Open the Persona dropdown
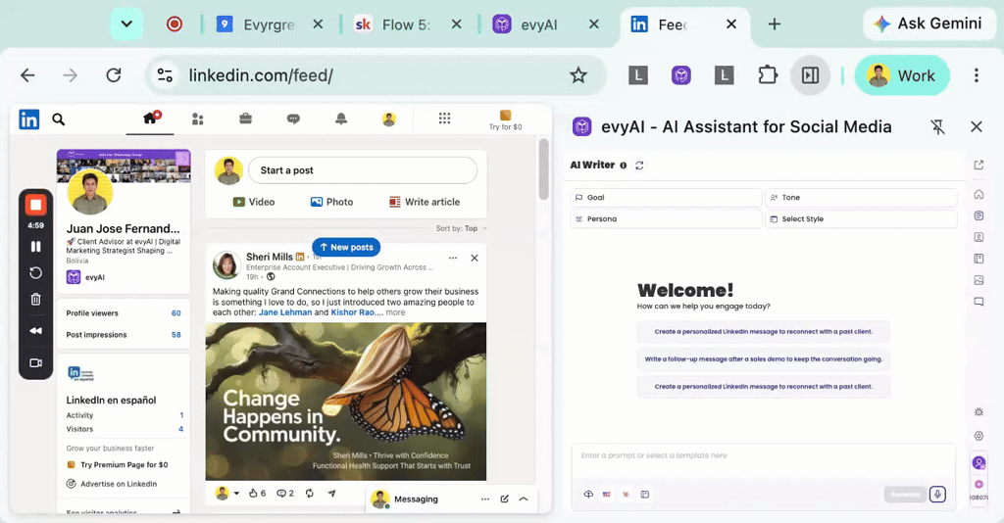Image resolution: width=1004 pixels, height=523 pixels. click(666, 218)
